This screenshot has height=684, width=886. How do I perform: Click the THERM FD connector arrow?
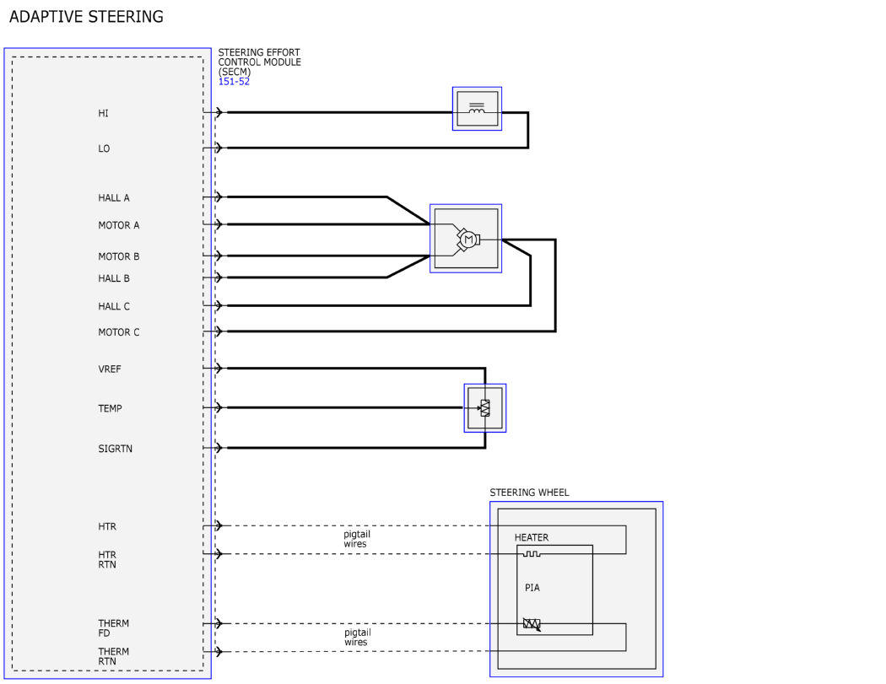pos(218,623)
